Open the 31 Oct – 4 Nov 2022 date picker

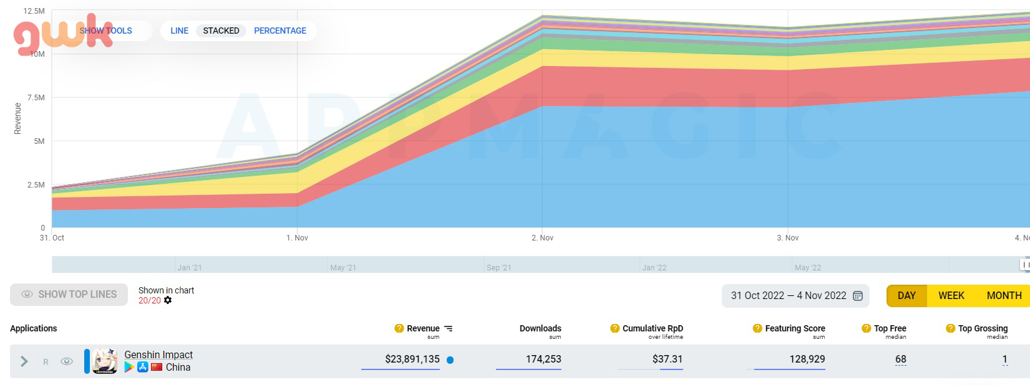click(x=789, y=296)
